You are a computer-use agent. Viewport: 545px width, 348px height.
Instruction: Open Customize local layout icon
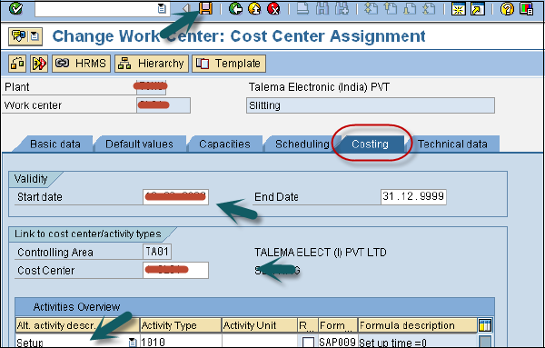(526, 9)
